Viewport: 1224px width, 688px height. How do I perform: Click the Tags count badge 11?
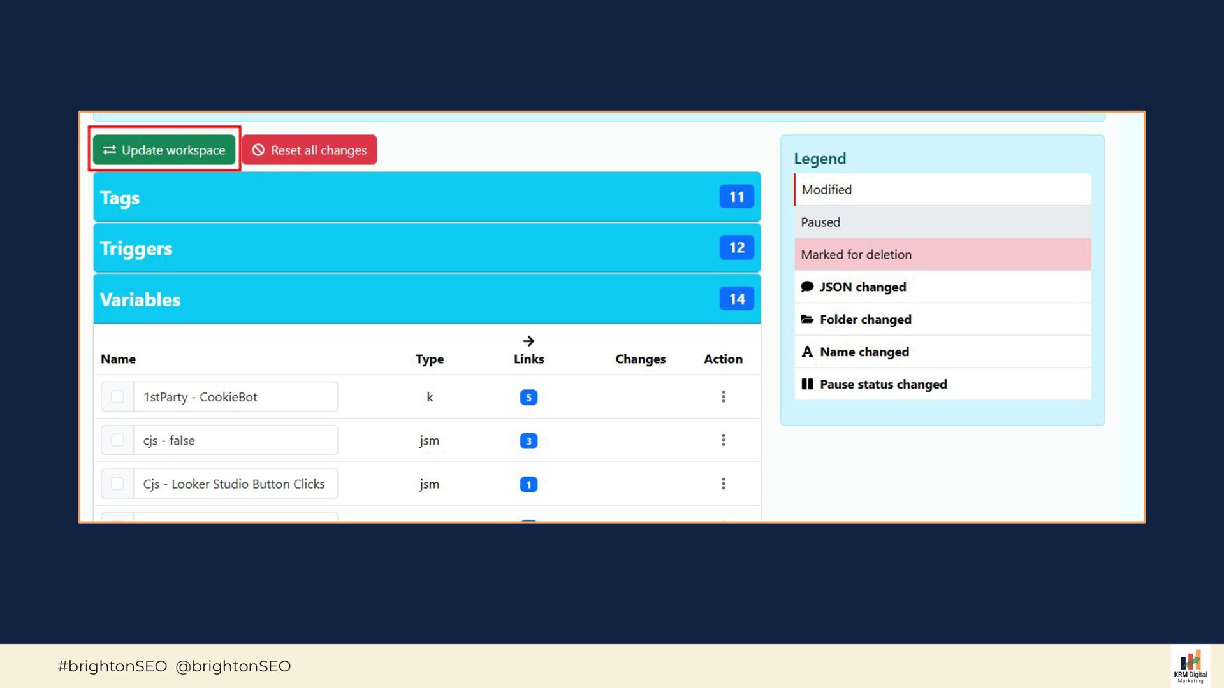736,197
